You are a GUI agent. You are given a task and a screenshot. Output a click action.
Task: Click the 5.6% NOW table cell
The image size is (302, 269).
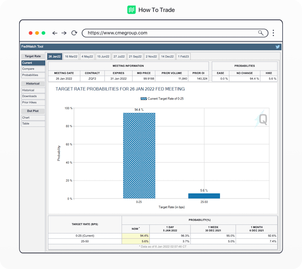click(136, 241)
